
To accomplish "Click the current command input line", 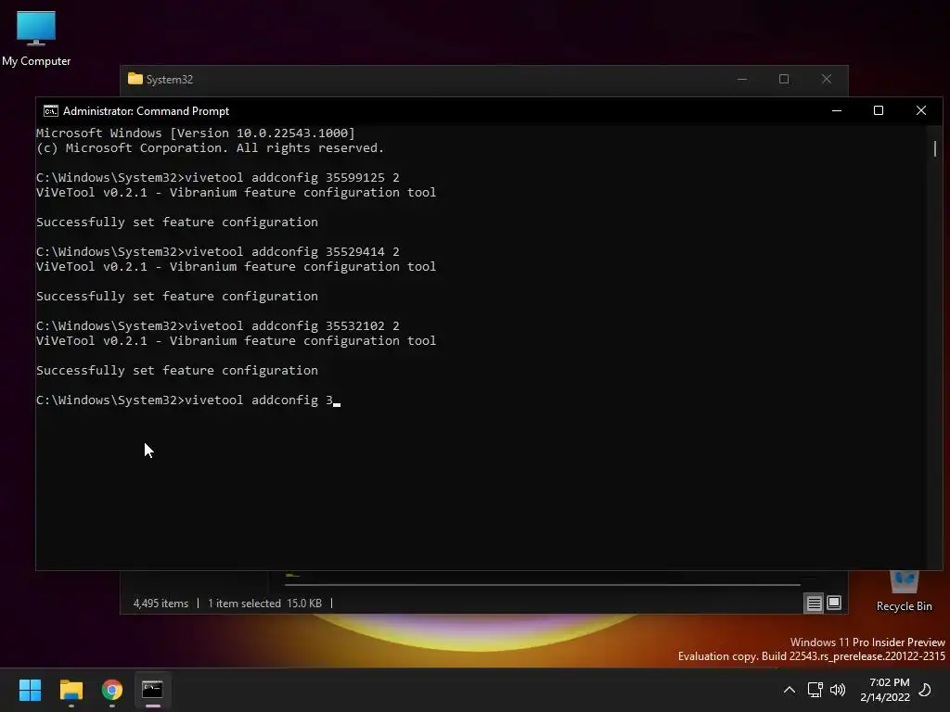I will coord(187,400).
